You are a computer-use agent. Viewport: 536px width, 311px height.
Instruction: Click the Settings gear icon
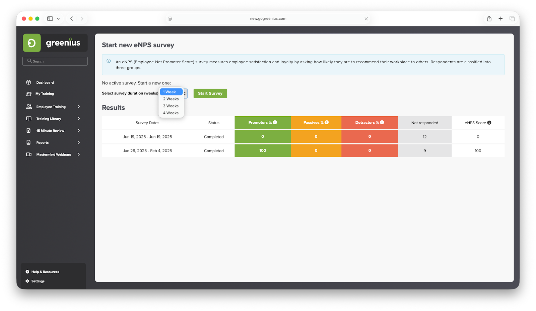(x=27, y=281)
